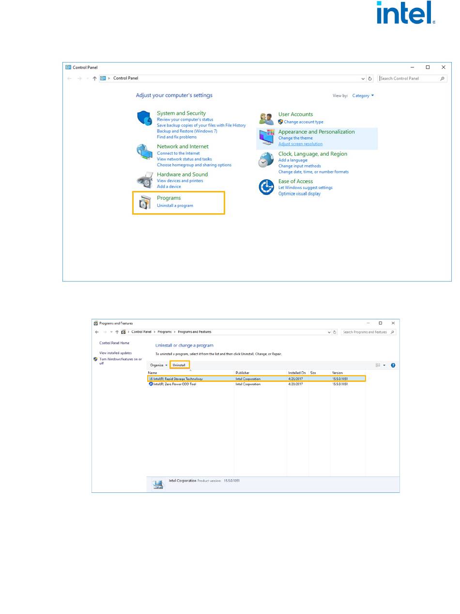Click back arrow in Control Panel window
Image resolution: width=460 pixels, height=614 pixels.
pyautogui.click(x=69, y=79)
